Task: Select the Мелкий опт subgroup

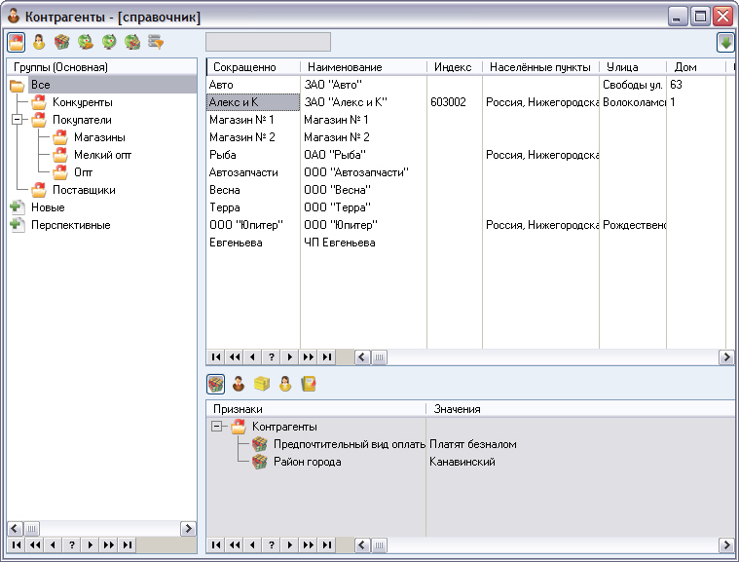Action: click(x=102, y=155)
